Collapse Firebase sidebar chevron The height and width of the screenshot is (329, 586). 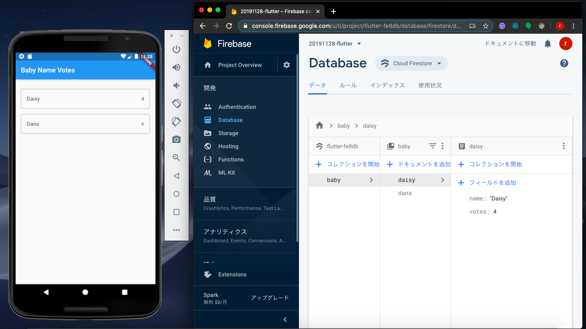pos(285,320)
